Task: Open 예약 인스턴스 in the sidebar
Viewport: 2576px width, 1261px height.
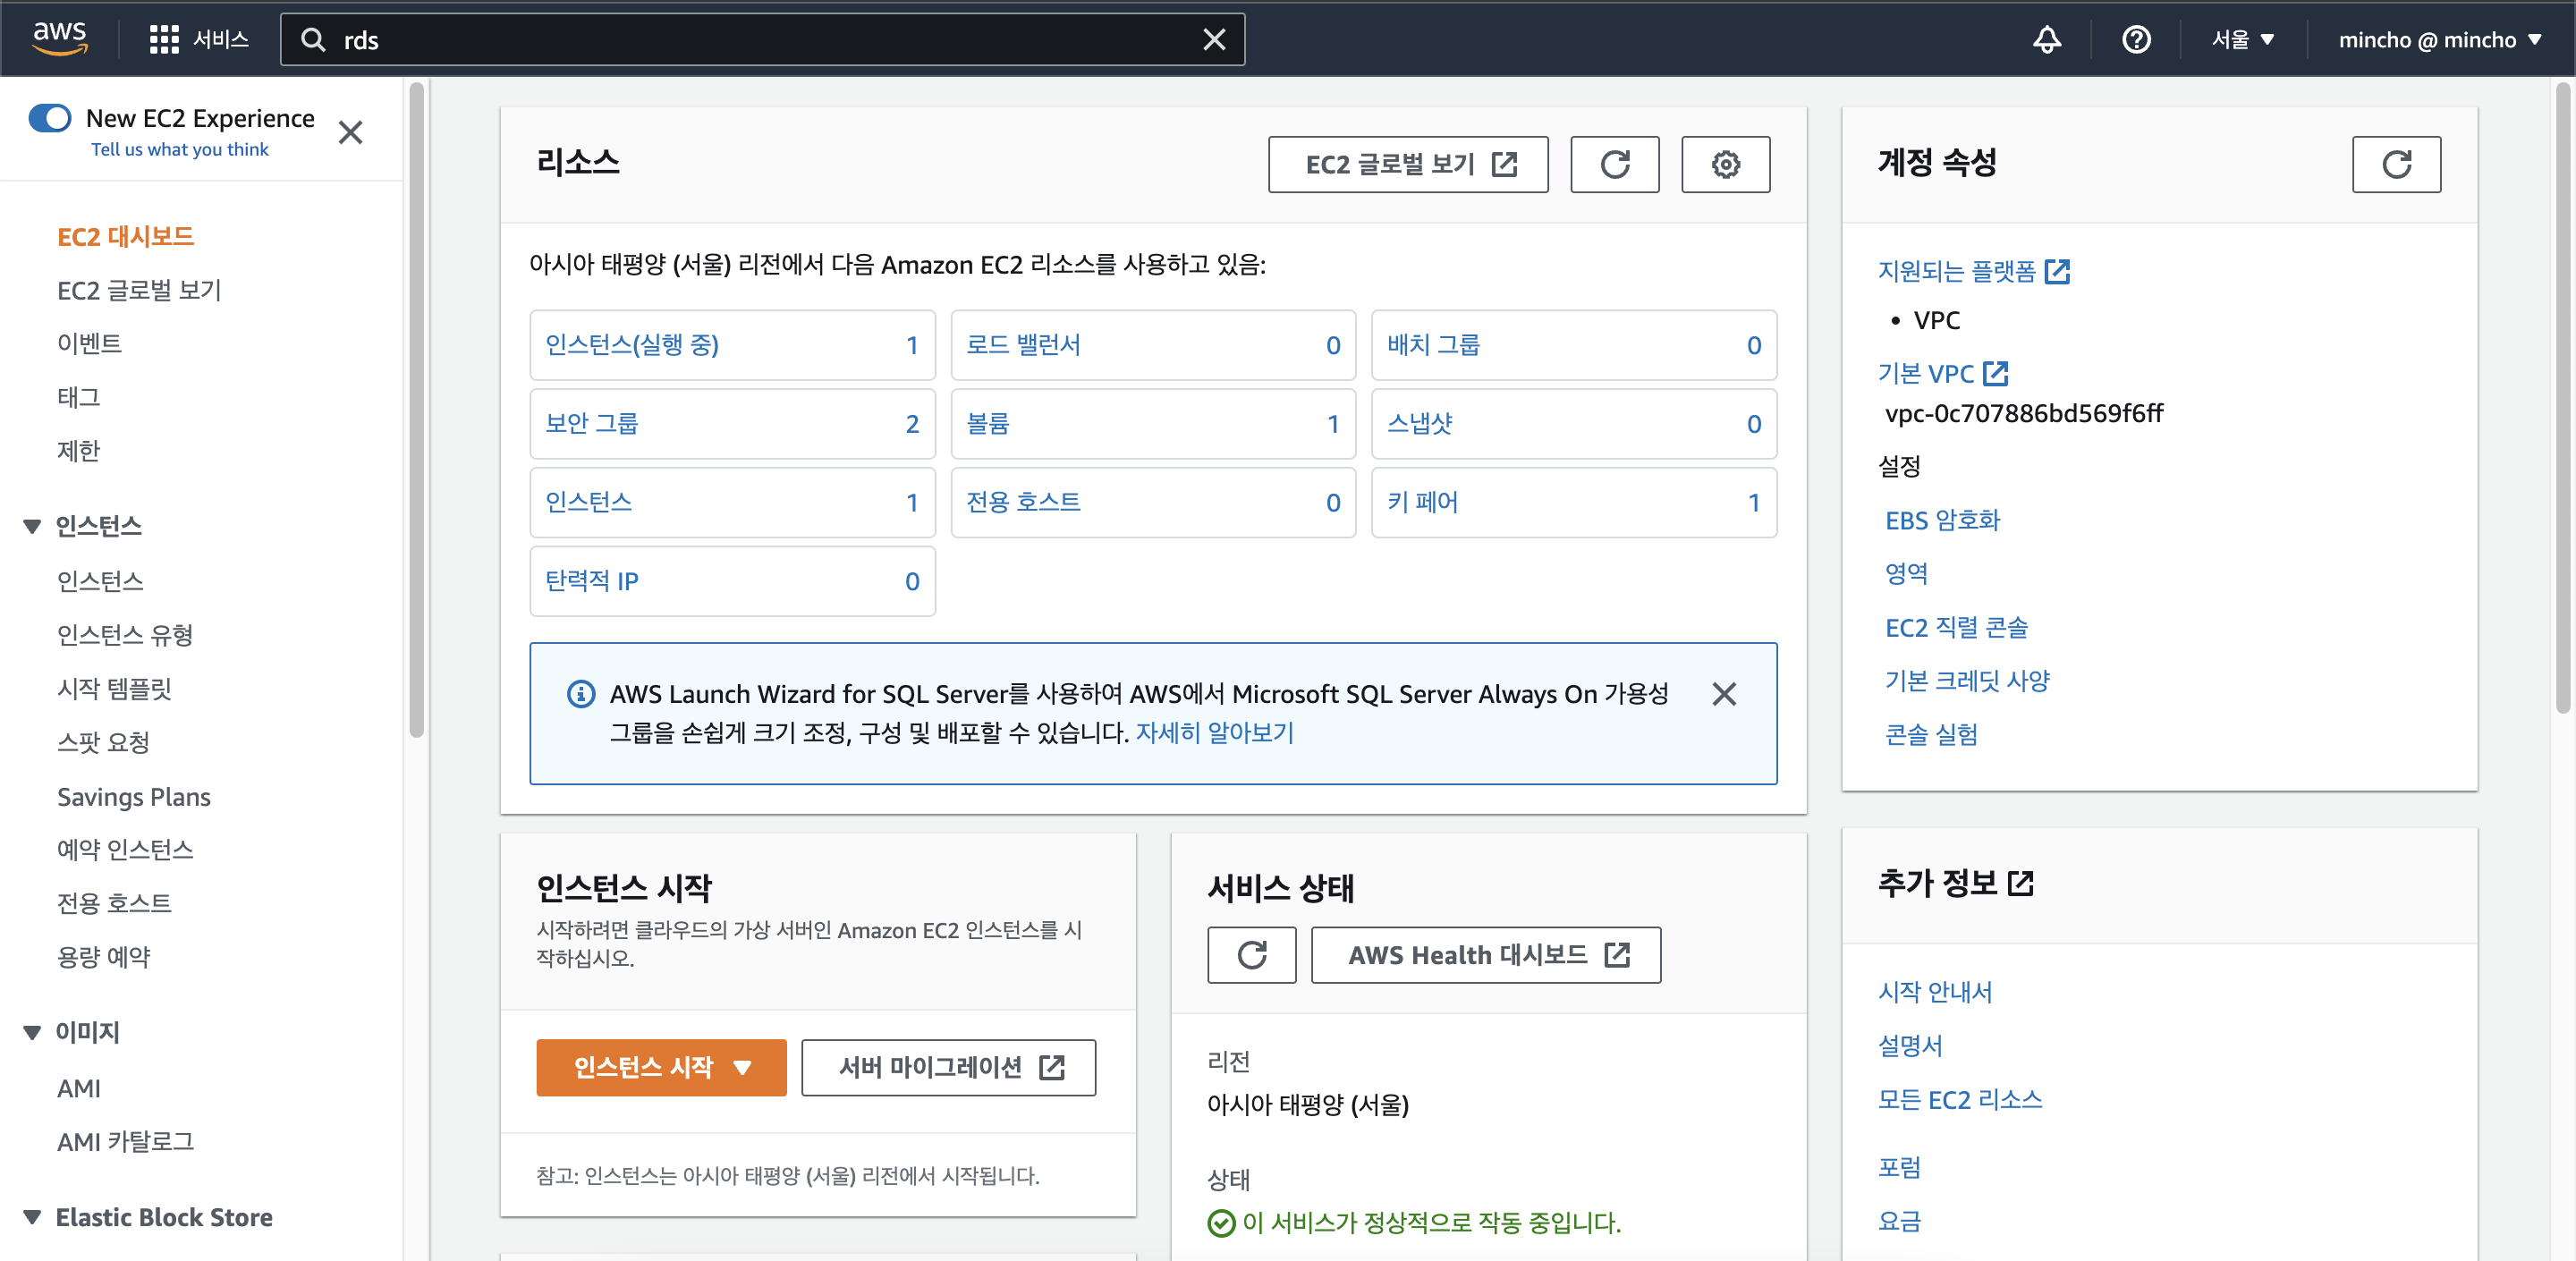Action: pyautogui.click(x=125, y=849)
